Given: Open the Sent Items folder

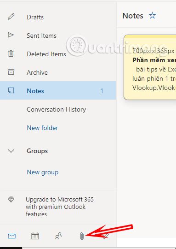Looking at the screenshot, I should pyautogui.click(x=58, y=36).
